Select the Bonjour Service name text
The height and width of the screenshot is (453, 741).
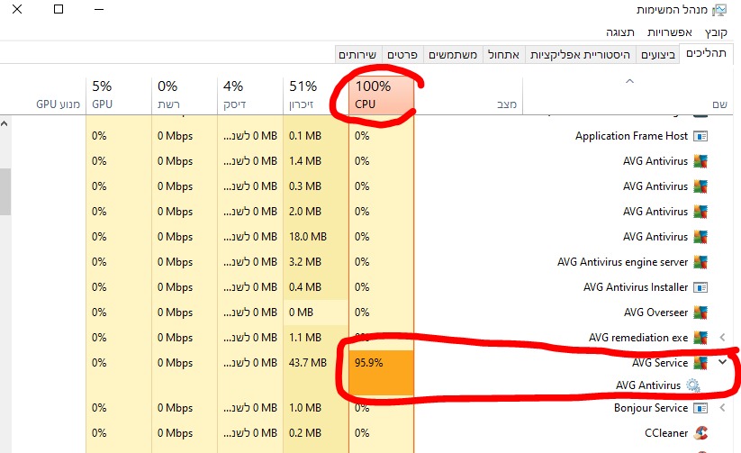pyautogui.click(x=651, y=408)
